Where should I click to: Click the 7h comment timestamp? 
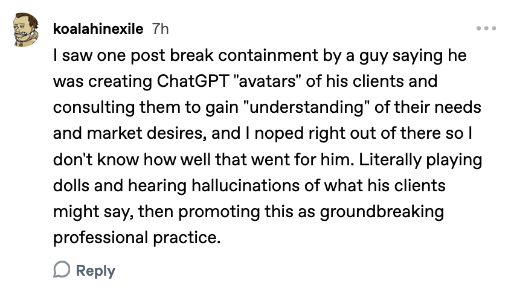(160, 29)
